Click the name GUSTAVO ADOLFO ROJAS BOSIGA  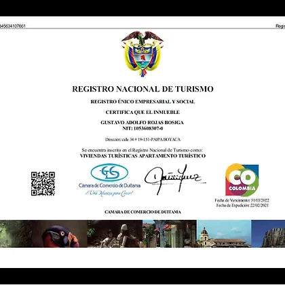(x=142, y=123)
